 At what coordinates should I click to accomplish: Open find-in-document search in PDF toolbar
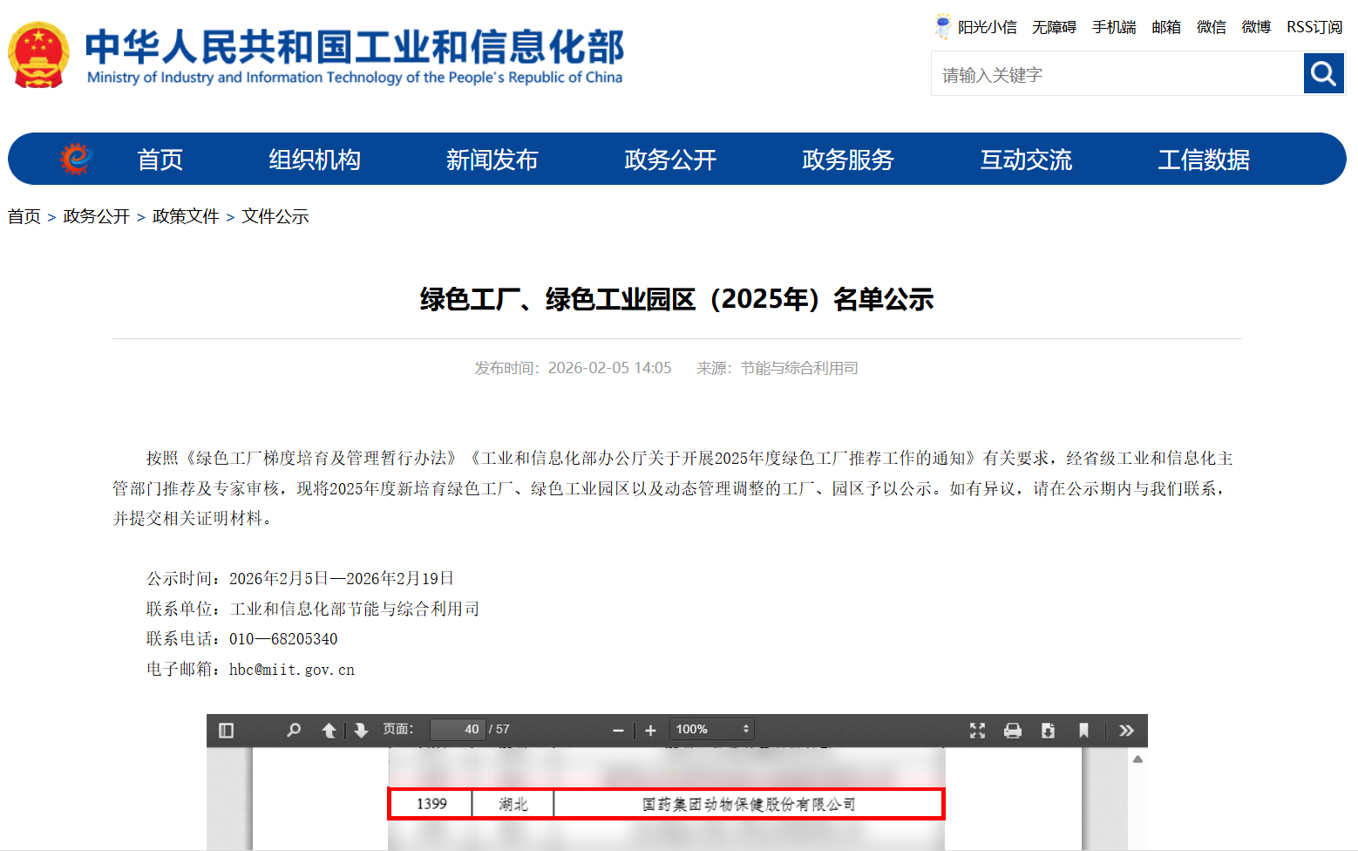tap(294, 731)
